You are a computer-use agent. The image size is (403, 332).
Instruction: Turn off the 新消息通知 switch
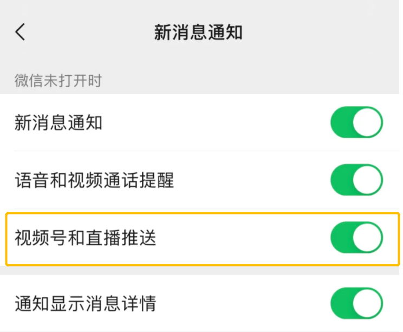(357, 122)
